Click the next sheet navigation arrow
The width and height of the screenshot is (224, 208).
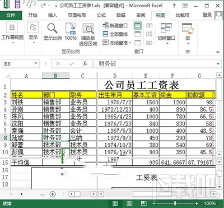pos(21,194)
